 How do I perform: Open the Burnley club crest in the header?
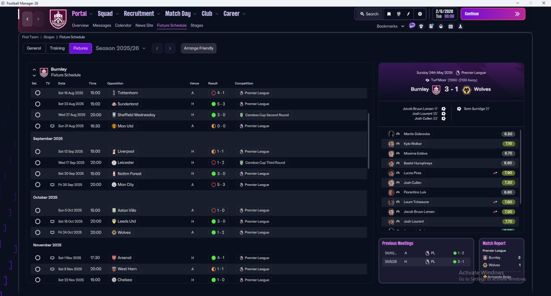pos(58,19)
